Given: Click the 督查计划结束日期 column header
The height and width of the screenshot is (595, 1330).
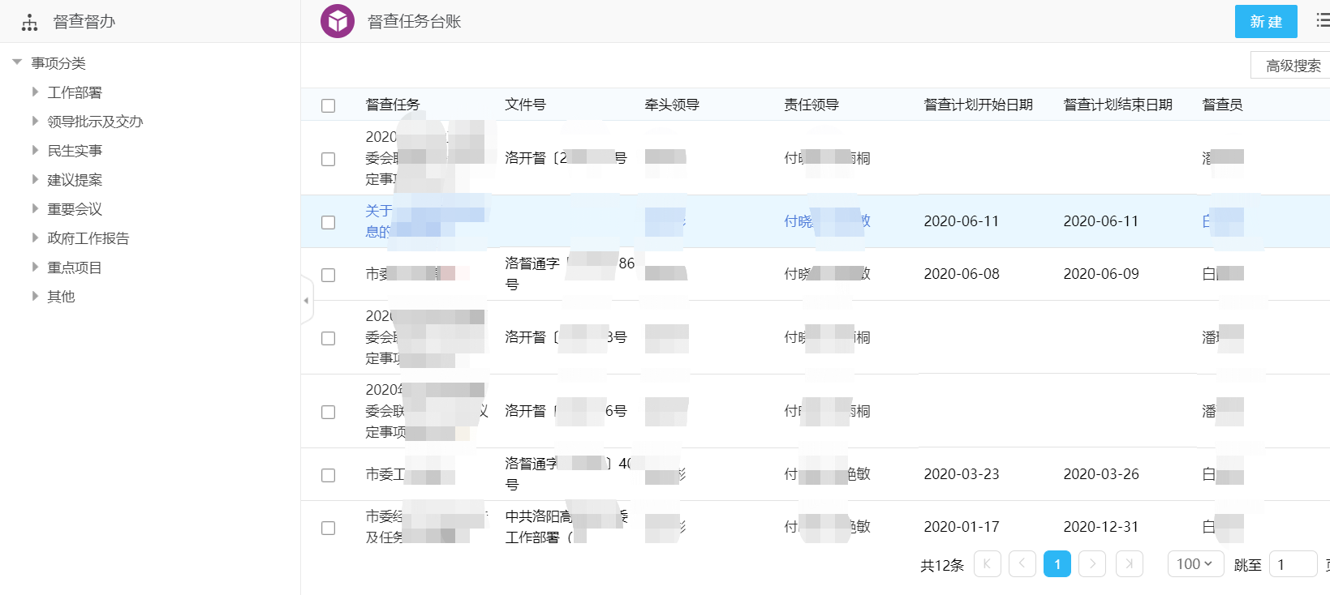Looking at the screenshot, I should [x=1117, y=105].
